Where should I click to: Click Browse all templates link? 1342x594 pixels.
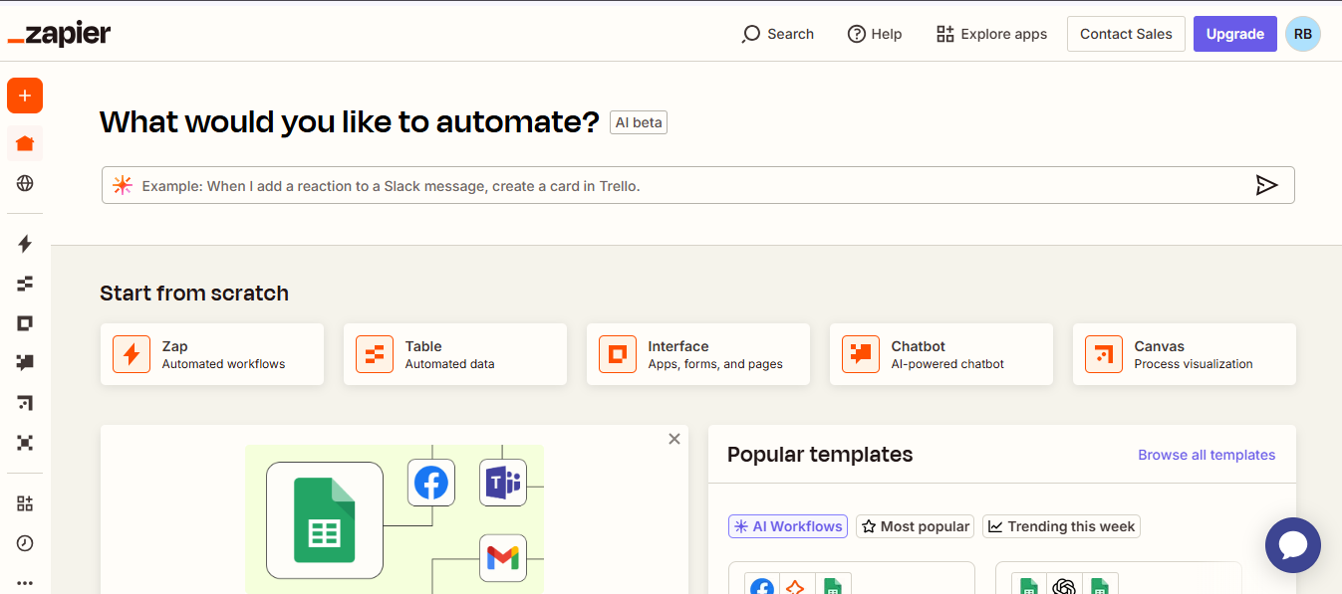1207,455
